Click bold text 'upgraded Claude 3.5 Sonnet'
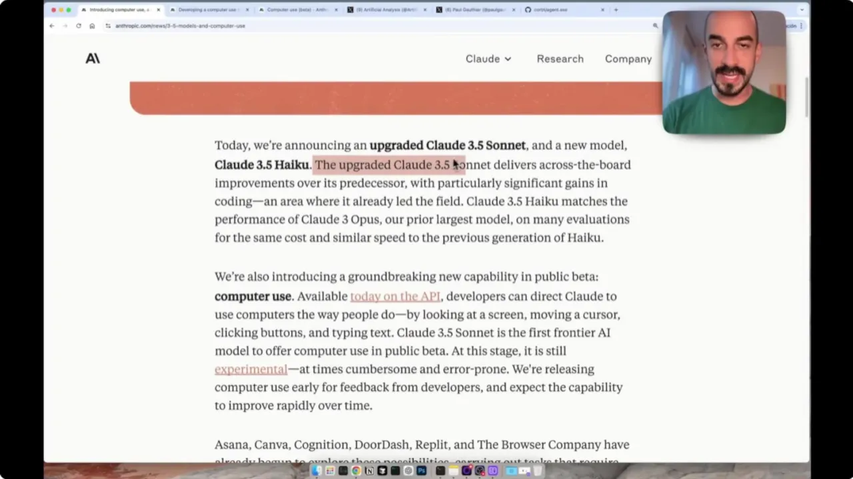Screen dimensions: 853x479 [448, 145]
